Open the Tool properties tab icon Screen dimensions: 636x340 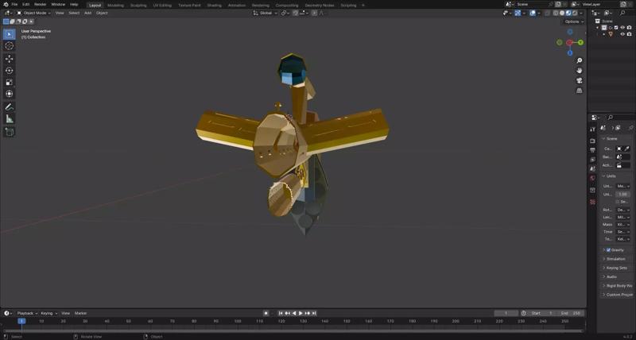coord(592,129)
